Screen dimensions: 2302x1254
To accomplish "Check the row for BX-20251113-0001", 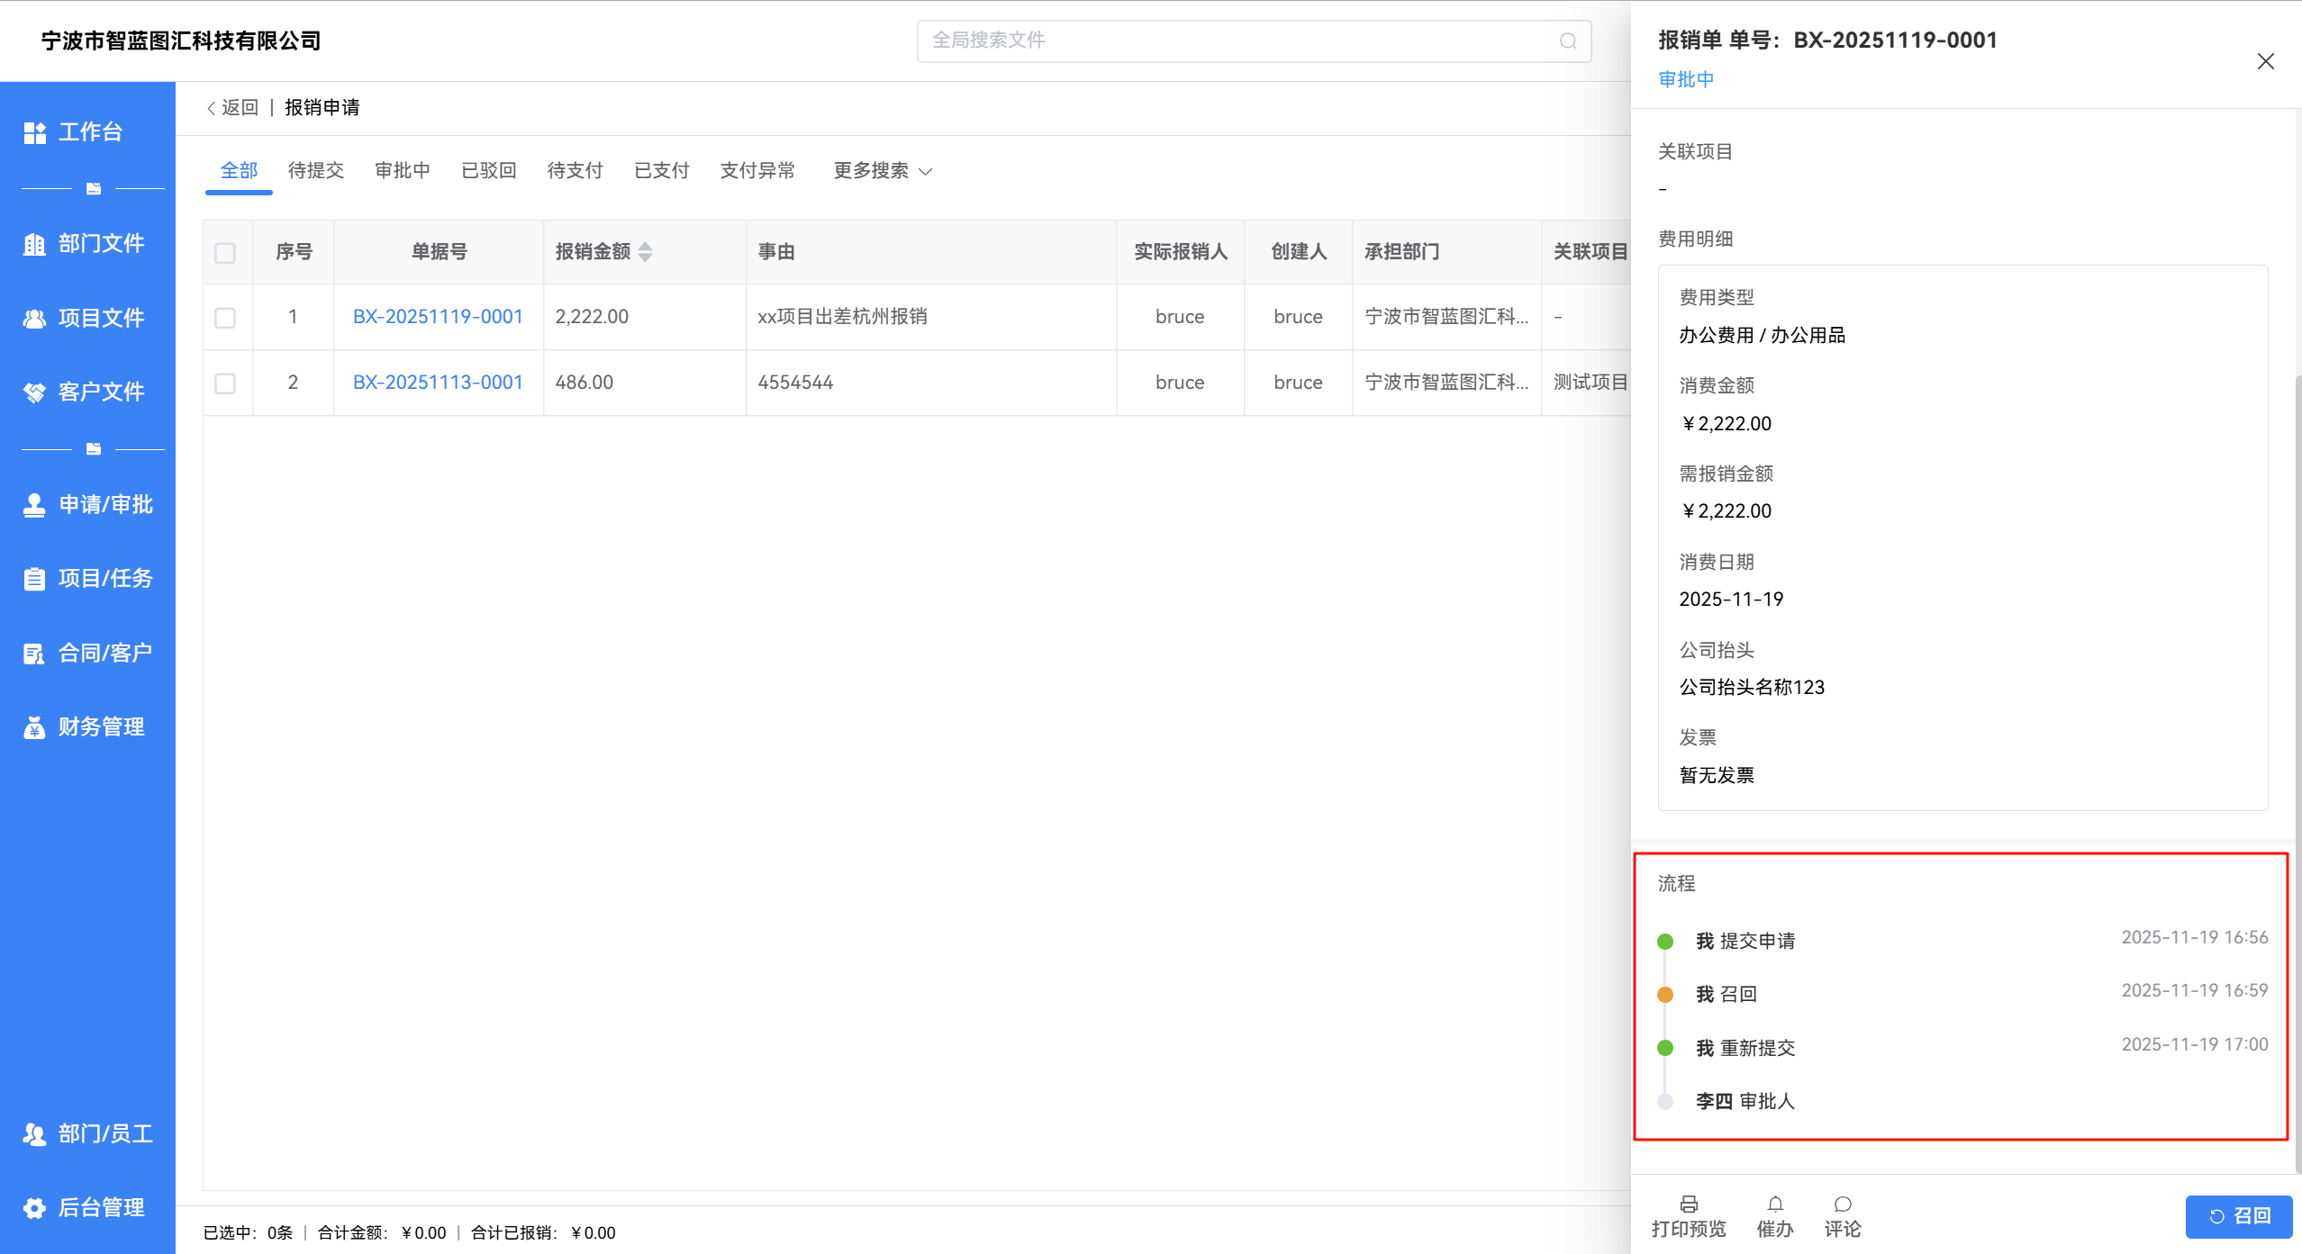I will click(225, 383).
